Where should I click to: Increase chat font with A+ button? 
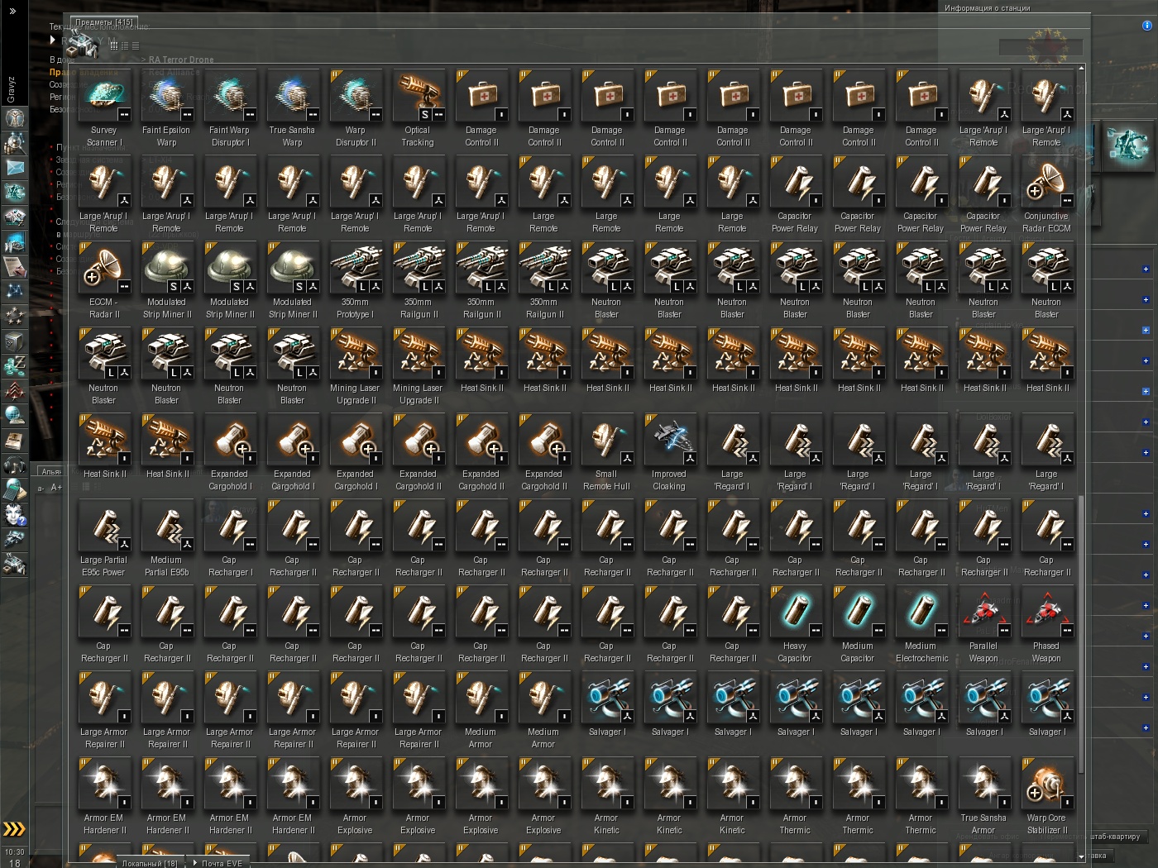tap(57, 488)
